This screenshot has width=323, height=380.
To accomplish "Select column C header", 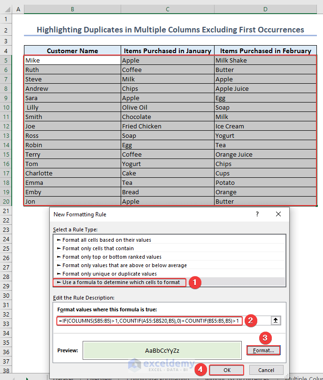I will pos(168,9).
